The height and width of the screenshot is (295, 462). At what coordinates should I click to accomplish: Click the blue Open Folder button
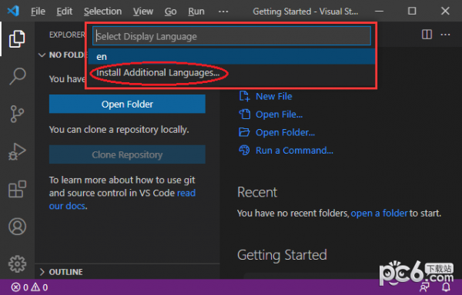point(127,104)
